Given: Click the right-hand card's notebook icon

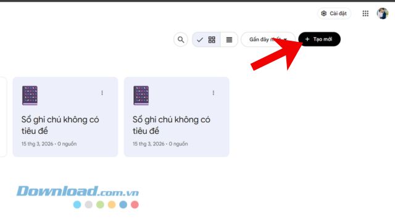Looking at the screenshot, I should (141, 96).
